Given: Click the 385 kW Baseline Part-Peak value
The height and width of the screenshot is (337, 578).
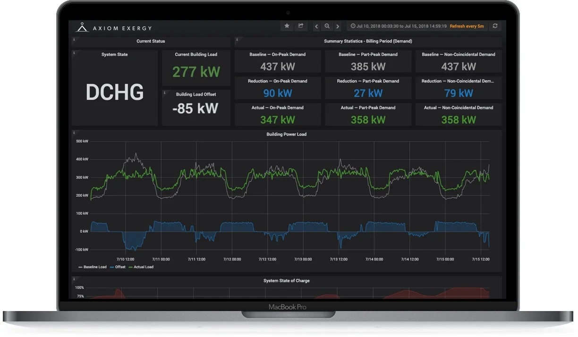Looking at the screenshot, I should pos(368,67).
